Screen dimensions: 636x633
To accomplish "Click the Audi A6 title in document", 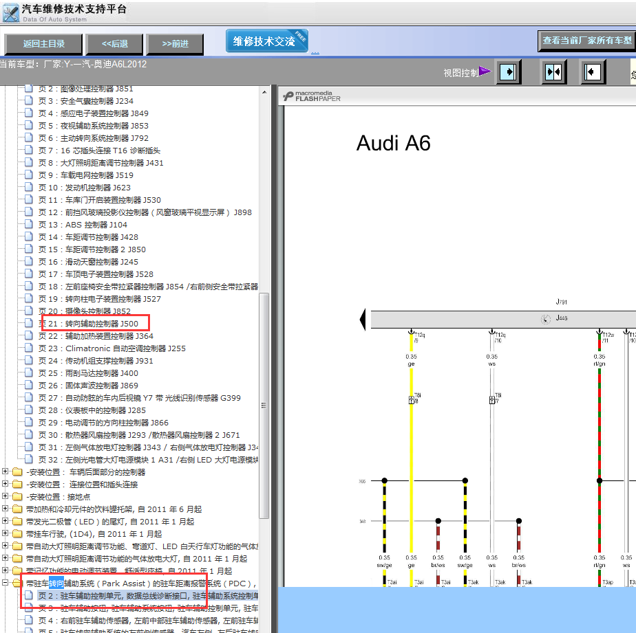I will click(393, 143).
